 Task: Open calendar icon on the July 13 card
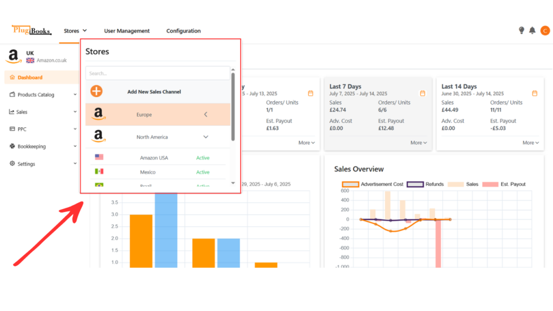(311, 93)
